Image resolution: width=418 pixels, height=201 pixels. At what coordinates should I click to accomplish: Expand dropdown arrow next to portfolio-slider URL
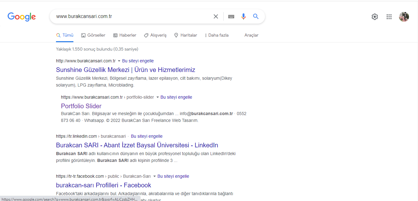click(157, 97)
